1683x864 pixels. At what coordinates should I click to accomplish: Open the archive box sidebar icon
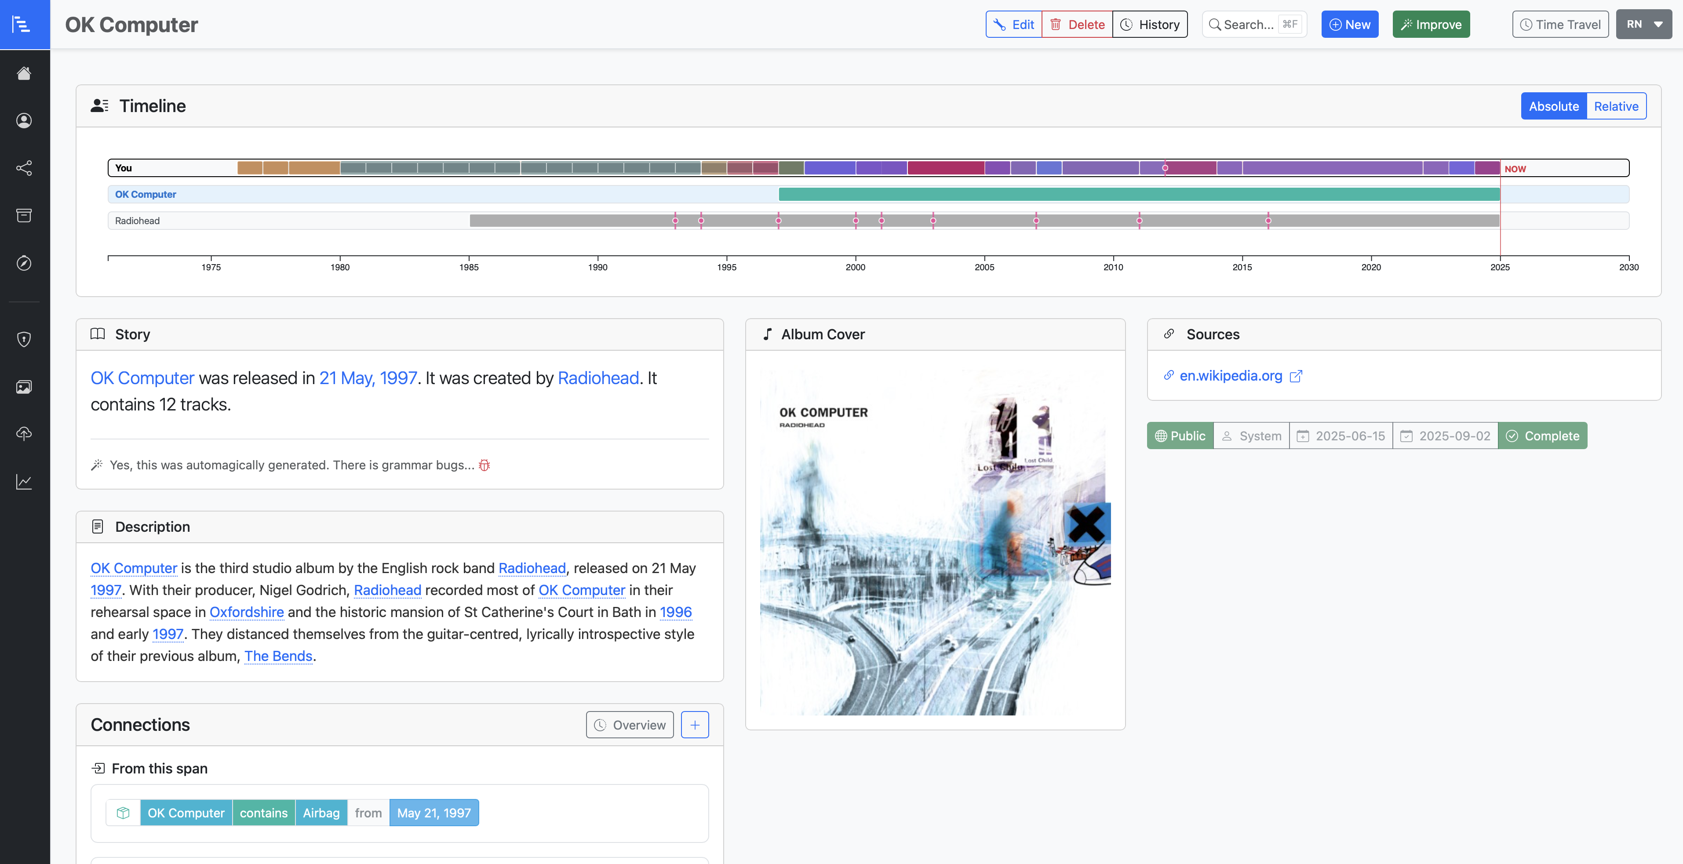tap(24, 215)
